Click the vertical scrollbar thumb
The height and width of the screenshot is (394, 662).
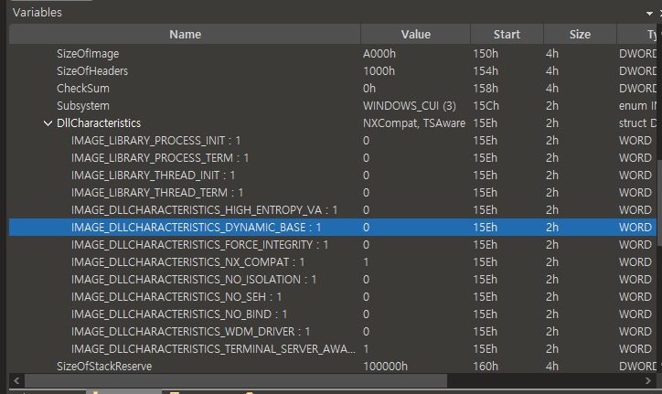[x=659, y=203]
